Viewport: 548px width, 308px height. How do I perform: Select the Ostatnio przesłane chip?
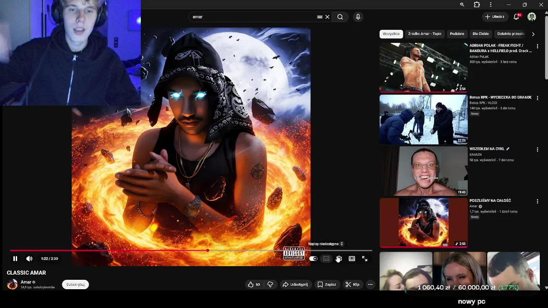[x=510, y=34]
